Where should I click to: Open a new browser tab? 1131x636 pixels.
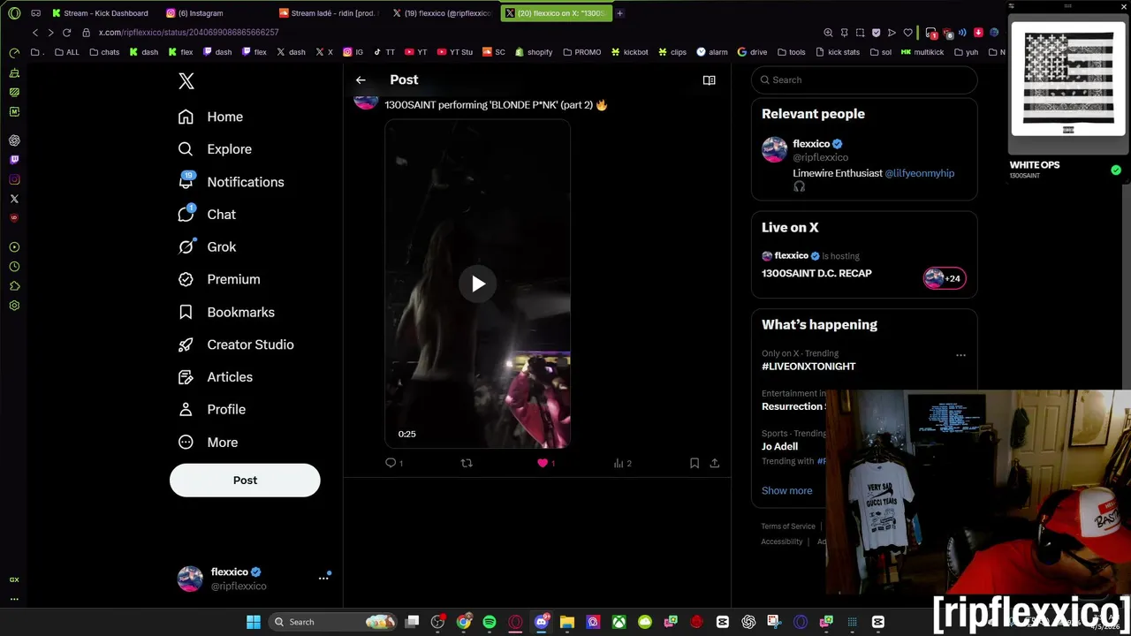click(619, 13)
